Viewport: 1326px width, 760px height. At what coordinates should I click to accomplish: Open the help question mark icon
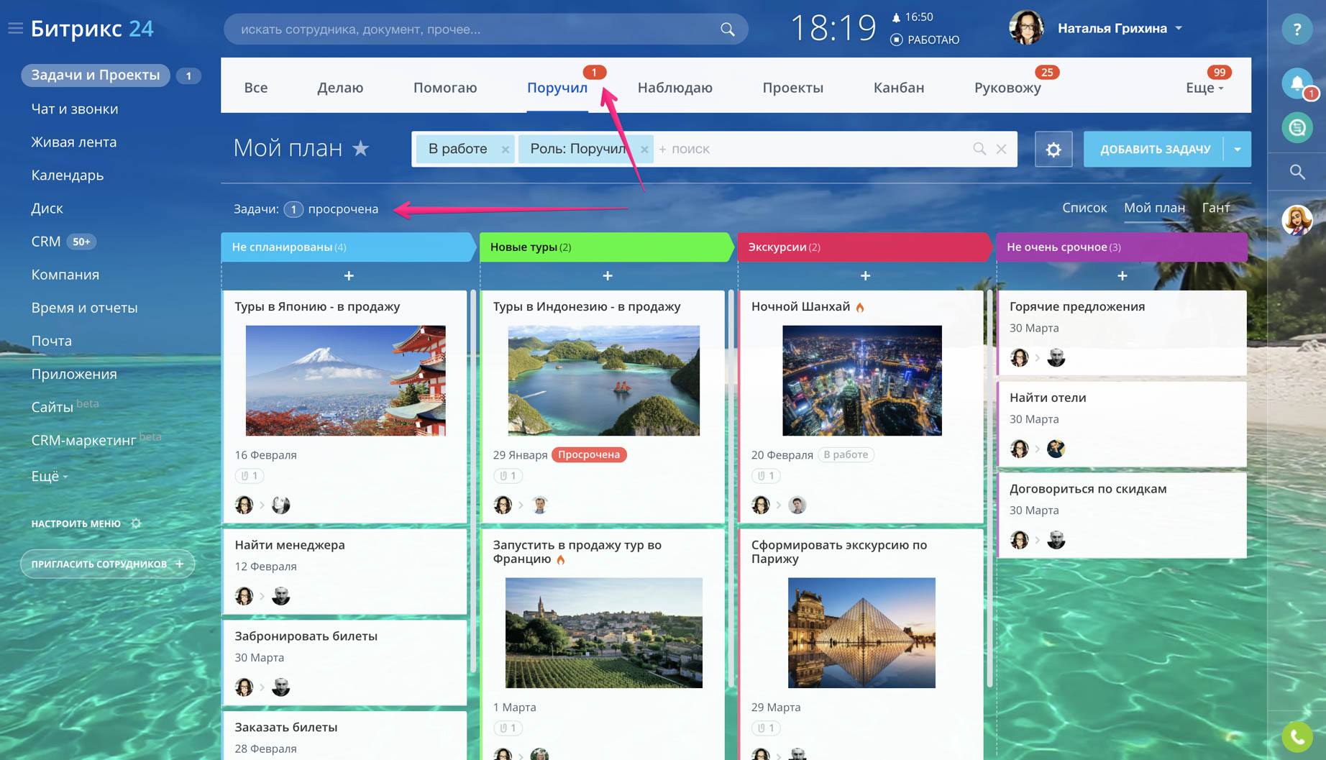click(1297, 29)
